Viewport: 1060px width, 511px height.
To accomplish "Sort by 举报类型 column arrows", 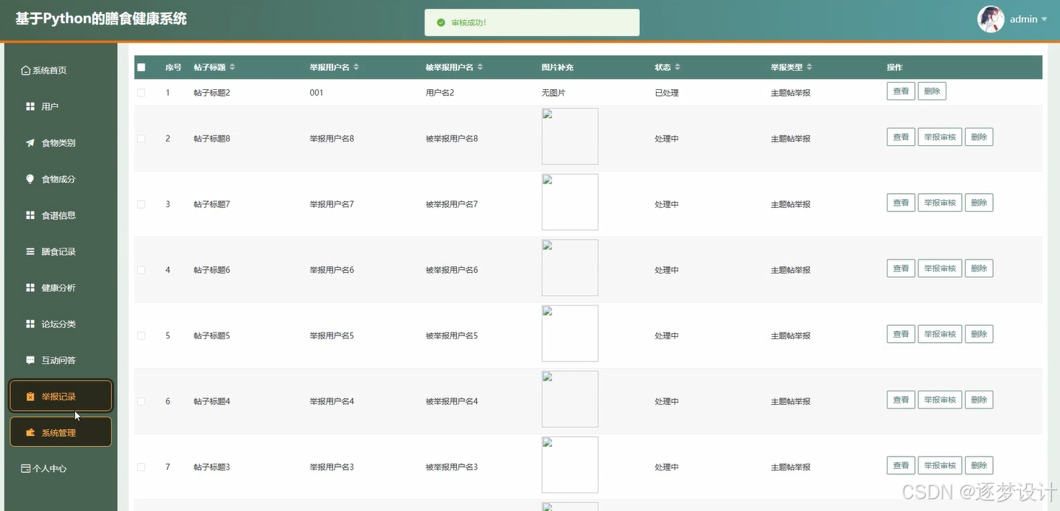I will 809,67.
